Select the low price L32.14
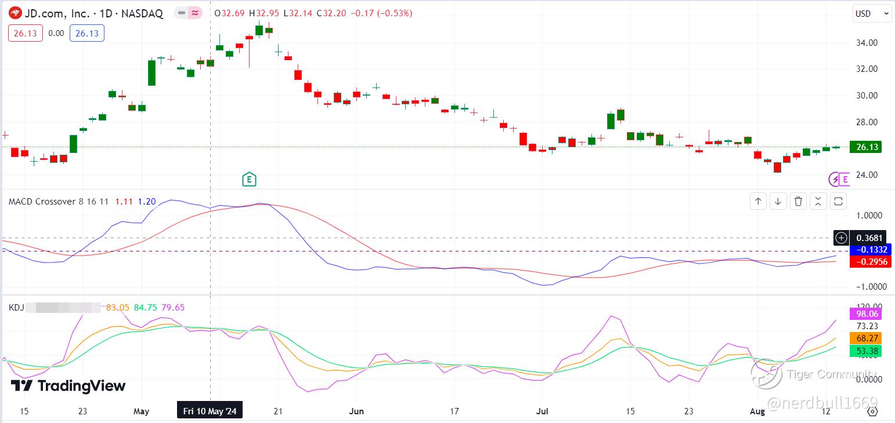This screenshot has height=423, width=895. point(298,13)
